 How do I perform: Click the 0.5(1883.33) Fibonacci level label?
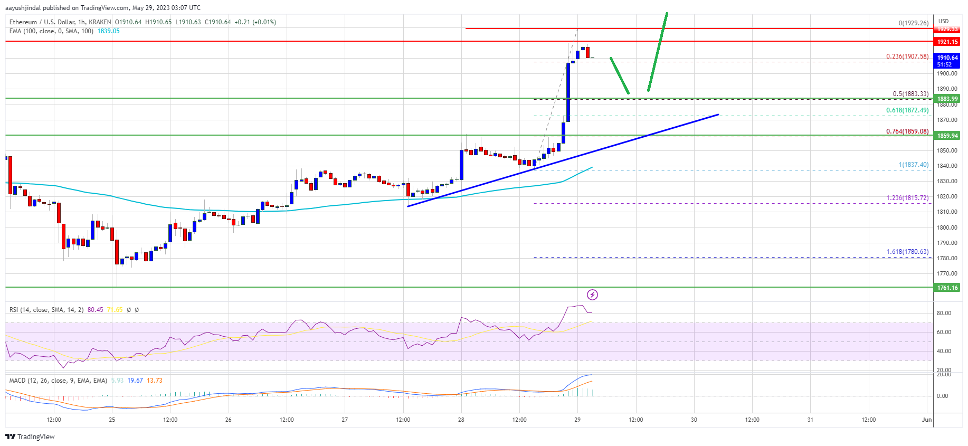(910, 94)
